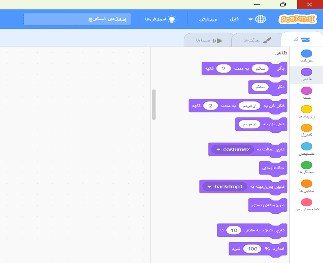Click the project title field "پروژه‌ی اسکرچ"

coord(77,19)
